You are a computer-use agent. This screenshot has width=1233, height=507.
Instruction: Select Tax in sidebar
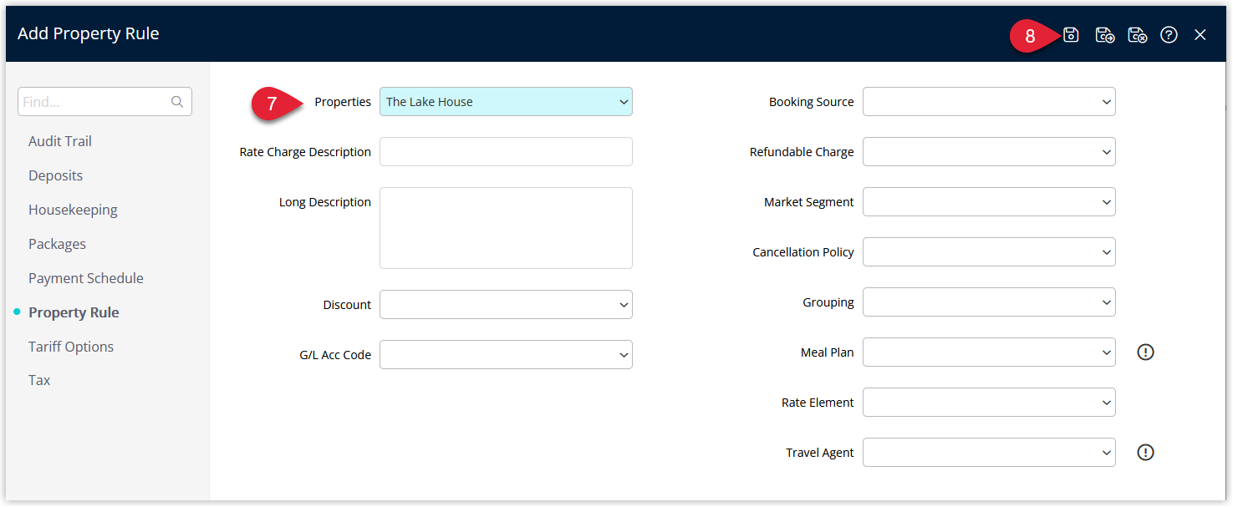[x=39, y=380]
